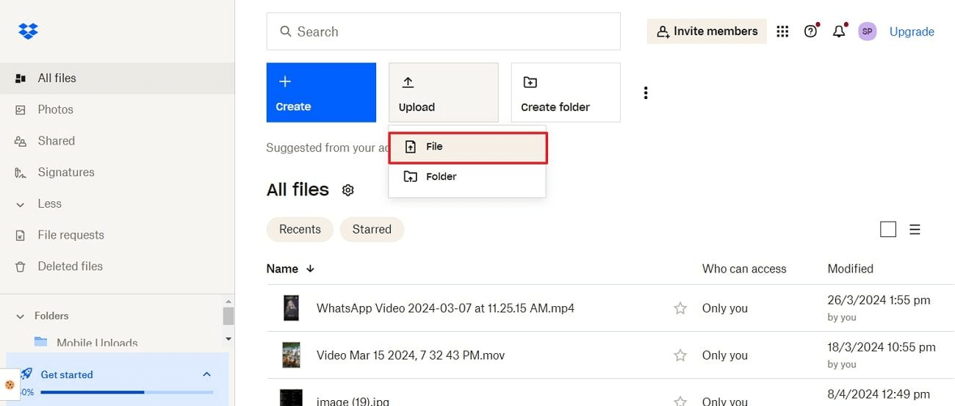View notifications bell icon
This screenshot has height=406, width=955.
click(x=839, y=32)
